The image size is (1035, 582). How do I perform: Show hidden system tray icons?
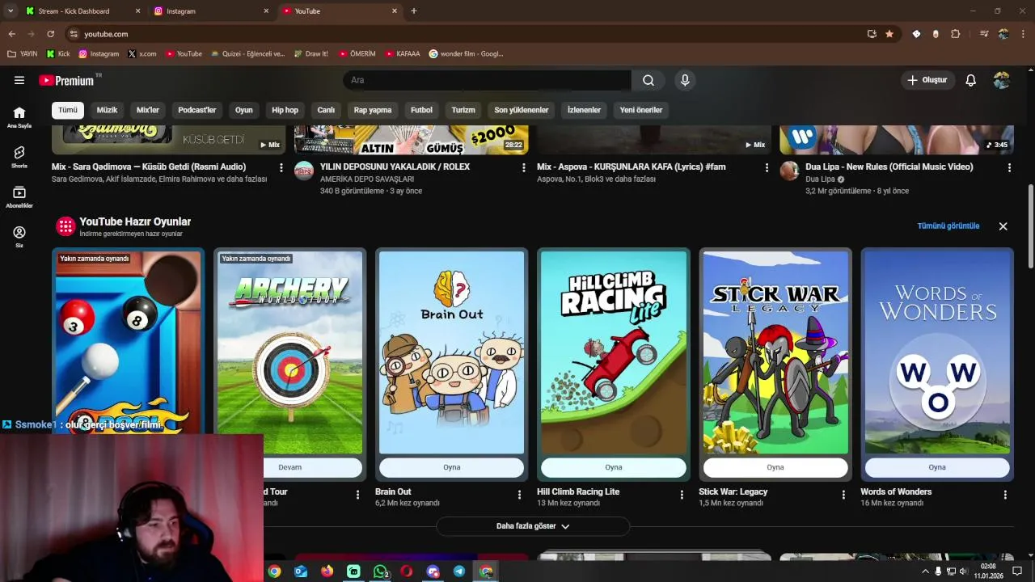925,571
